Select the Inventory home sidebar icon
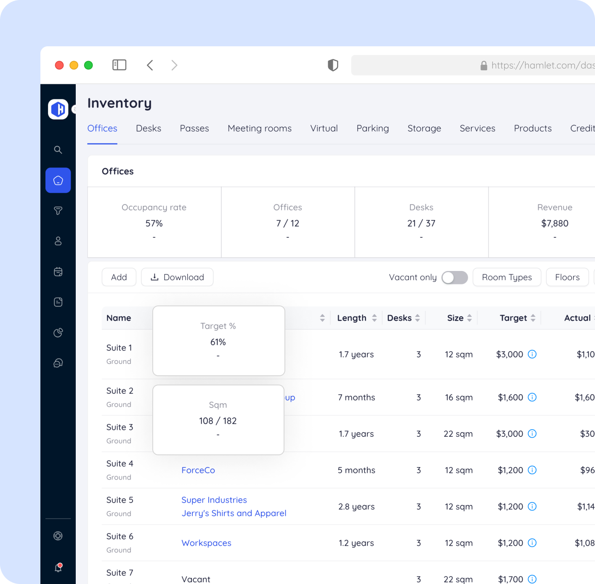595x584 pixels. tap(58, 181)
